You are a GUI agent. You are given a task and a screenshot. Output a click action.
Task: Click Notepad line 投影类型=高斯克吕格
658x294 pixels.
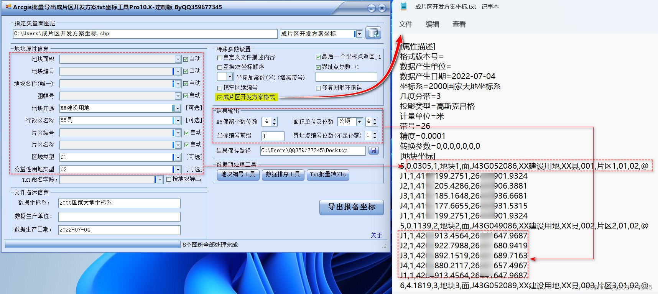pos(437,106)
